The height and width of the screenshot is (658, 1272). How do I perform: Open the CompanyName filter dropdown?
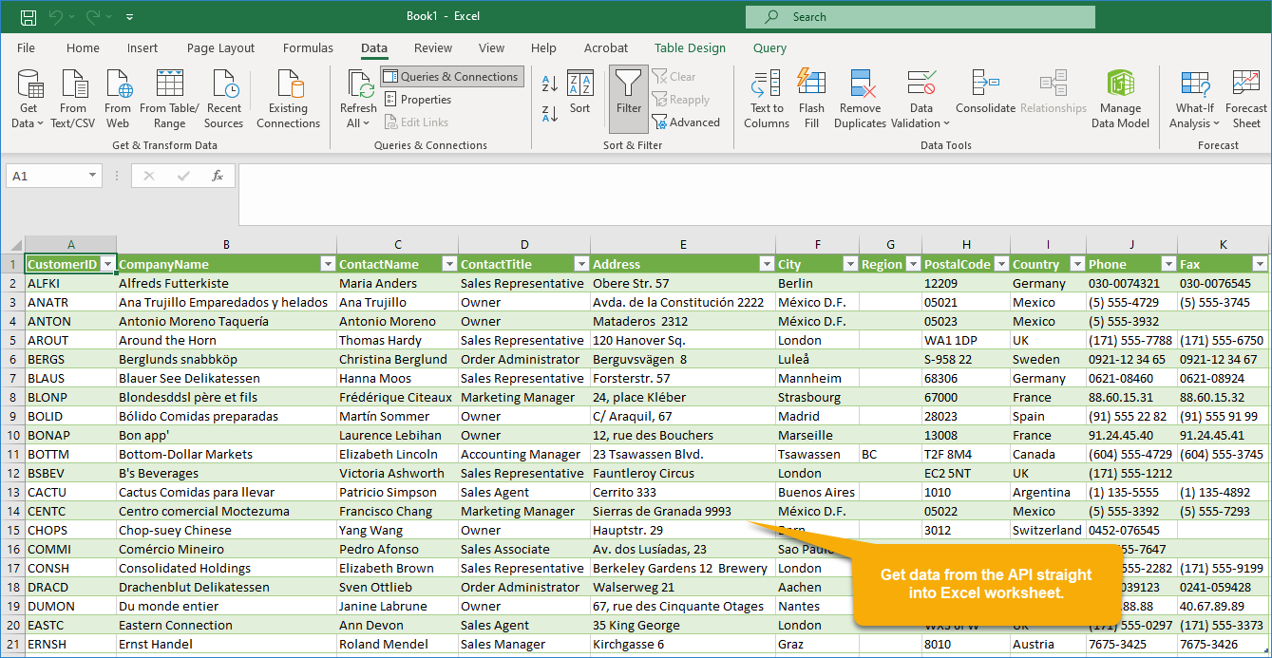pyautogui.click(x=328, y=264)
